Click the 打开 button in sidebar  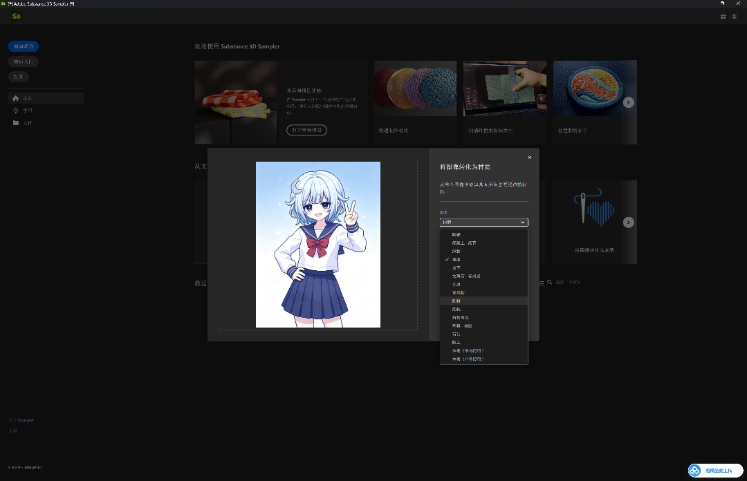tap(19, 77)
